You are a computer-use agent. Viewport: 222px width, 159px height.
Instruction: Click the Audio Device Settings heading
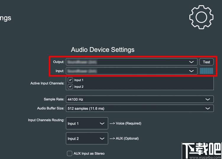(103, 50)
